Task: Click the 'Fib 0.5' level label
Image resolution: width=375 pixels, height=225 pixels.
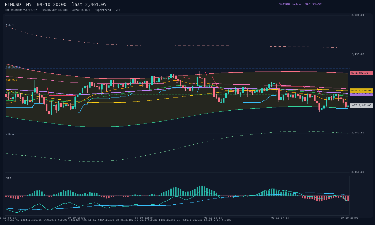Action: tap(12, 80)
